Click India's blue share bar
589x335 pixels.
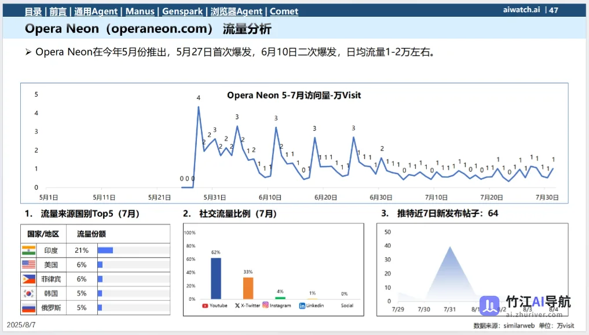coord(105,250)
